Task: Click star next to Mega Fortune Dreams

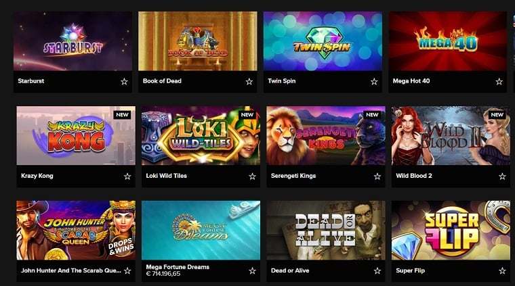Action: [x=252, y=270]
